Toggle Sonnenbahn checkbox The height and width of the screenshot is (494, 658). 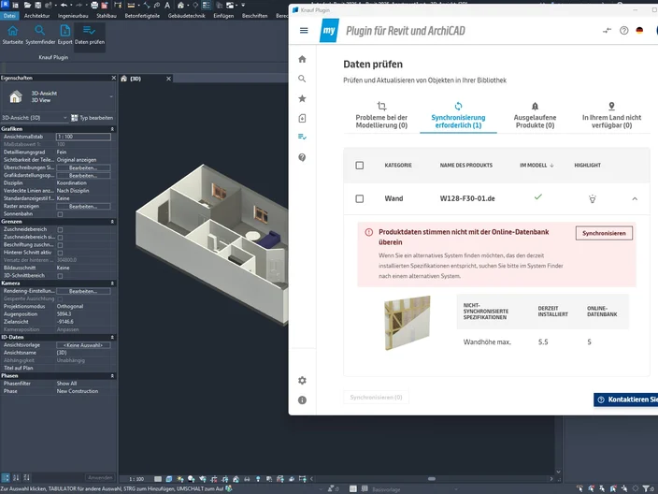click(60, 214)
